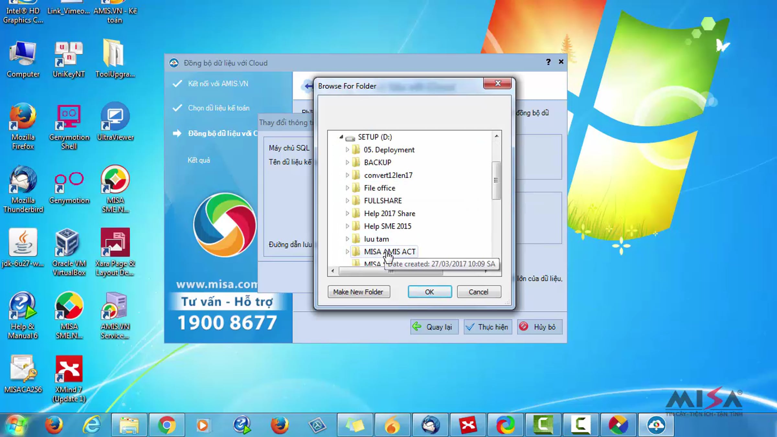Click the scroll up arrow in folder tree
This screenshot has width=777, height=437.
pyautogui.click(x=496, y=136)
